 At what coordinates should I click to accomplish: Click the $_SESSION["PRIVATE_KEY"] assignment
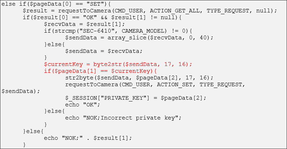click(136, 98)
